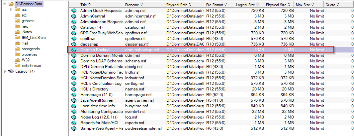
Task: Click the Reports for Main/HCL database icon
Action: coord(74,123)
